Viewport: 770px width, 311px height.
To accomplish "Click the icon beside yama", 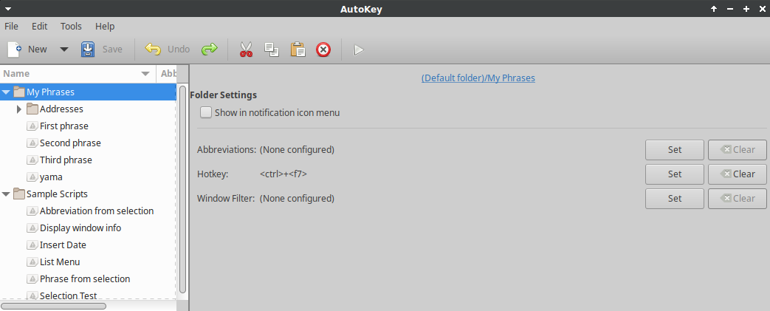I will click(32, 177).
